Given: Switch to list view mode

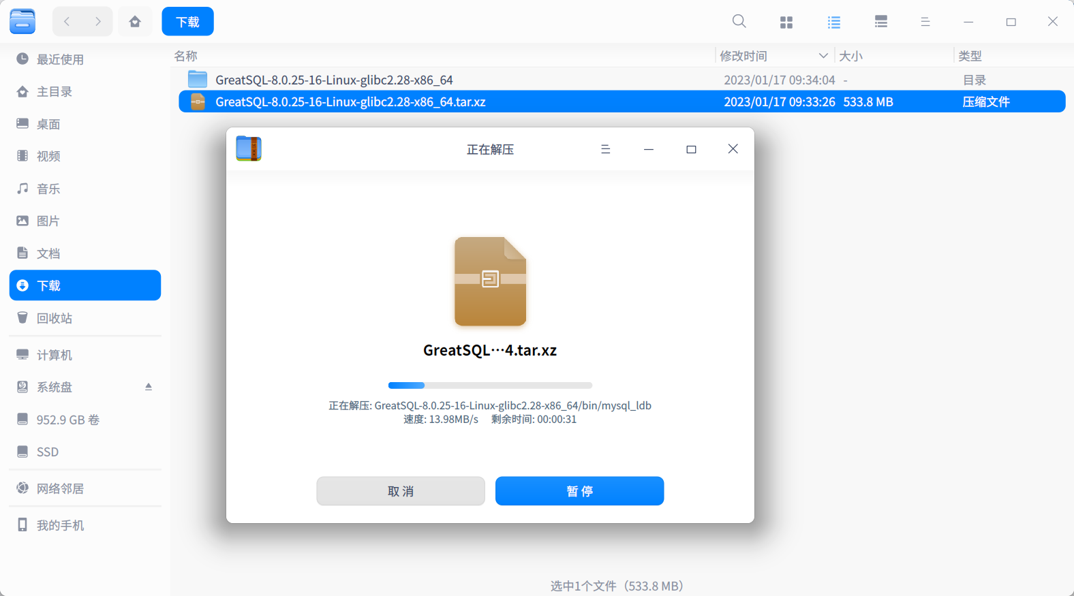Looking at the screenshot, I should (834, 22).
